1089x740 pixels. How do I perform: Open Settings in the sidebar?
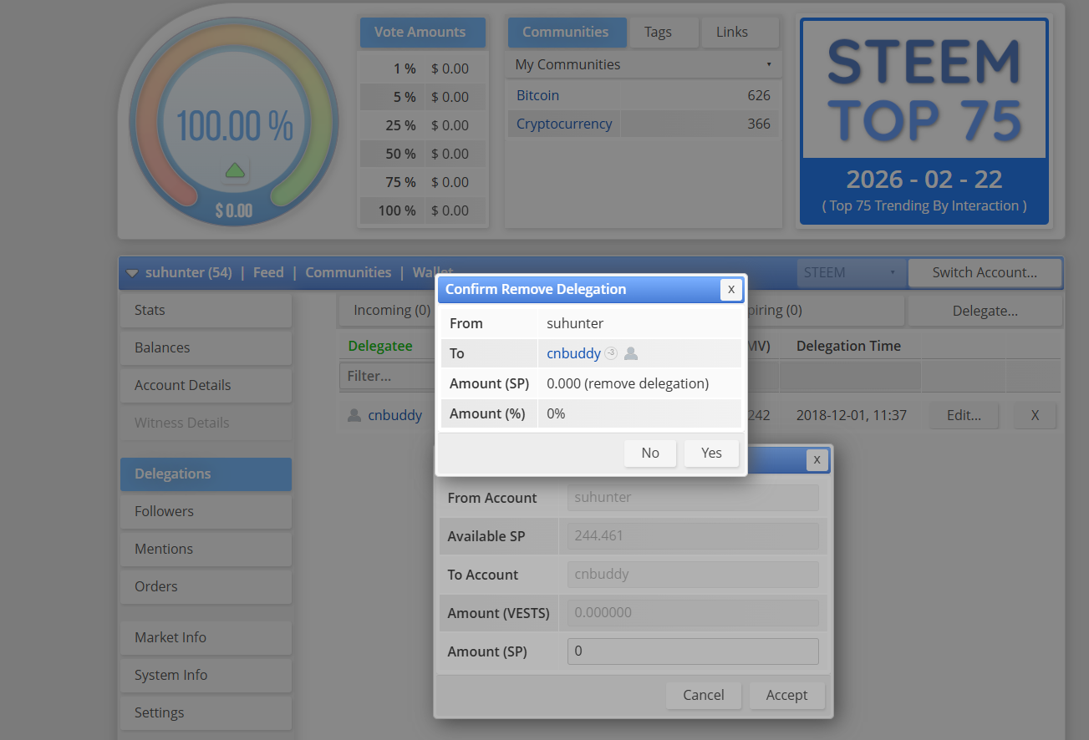coord(206,712)
